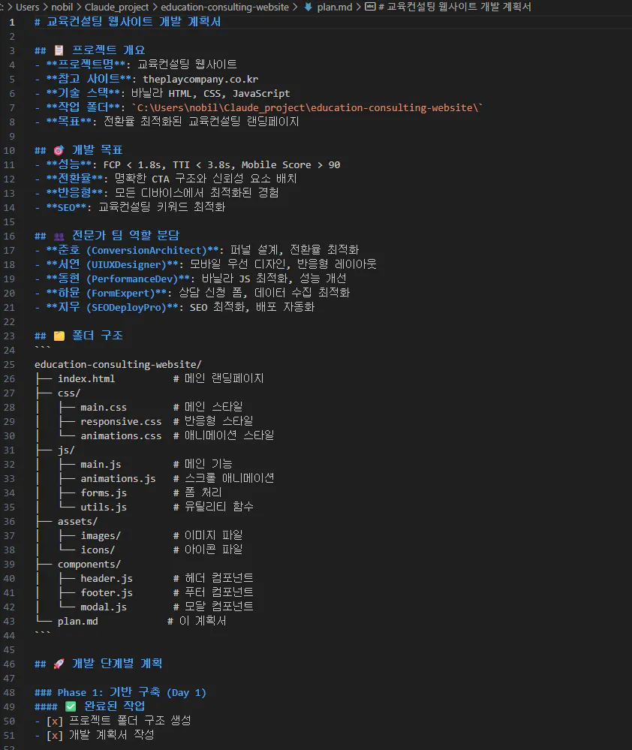Click 'icons/' in the folder tree
632x750 pixels.
pos(98,550)
